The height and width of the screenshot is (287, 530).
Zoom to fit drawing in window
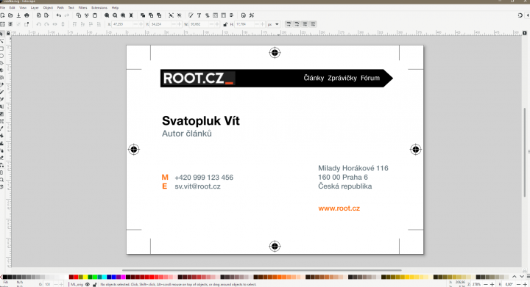pyautogui.click(x=115, y=15)
